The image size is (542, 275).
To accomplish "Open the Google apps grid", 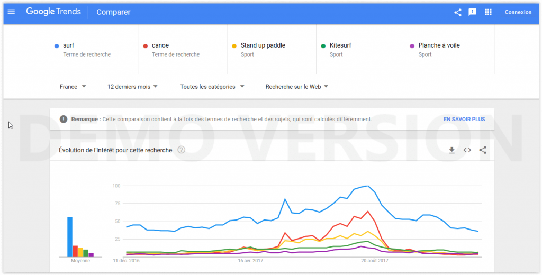I will click(488, 12).
